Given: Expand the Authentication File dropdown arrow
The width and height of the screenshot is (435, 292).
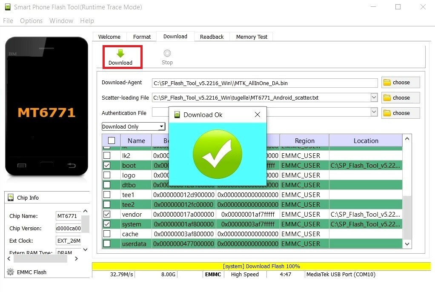Looking at the screenshot, I should click(374, 112).
